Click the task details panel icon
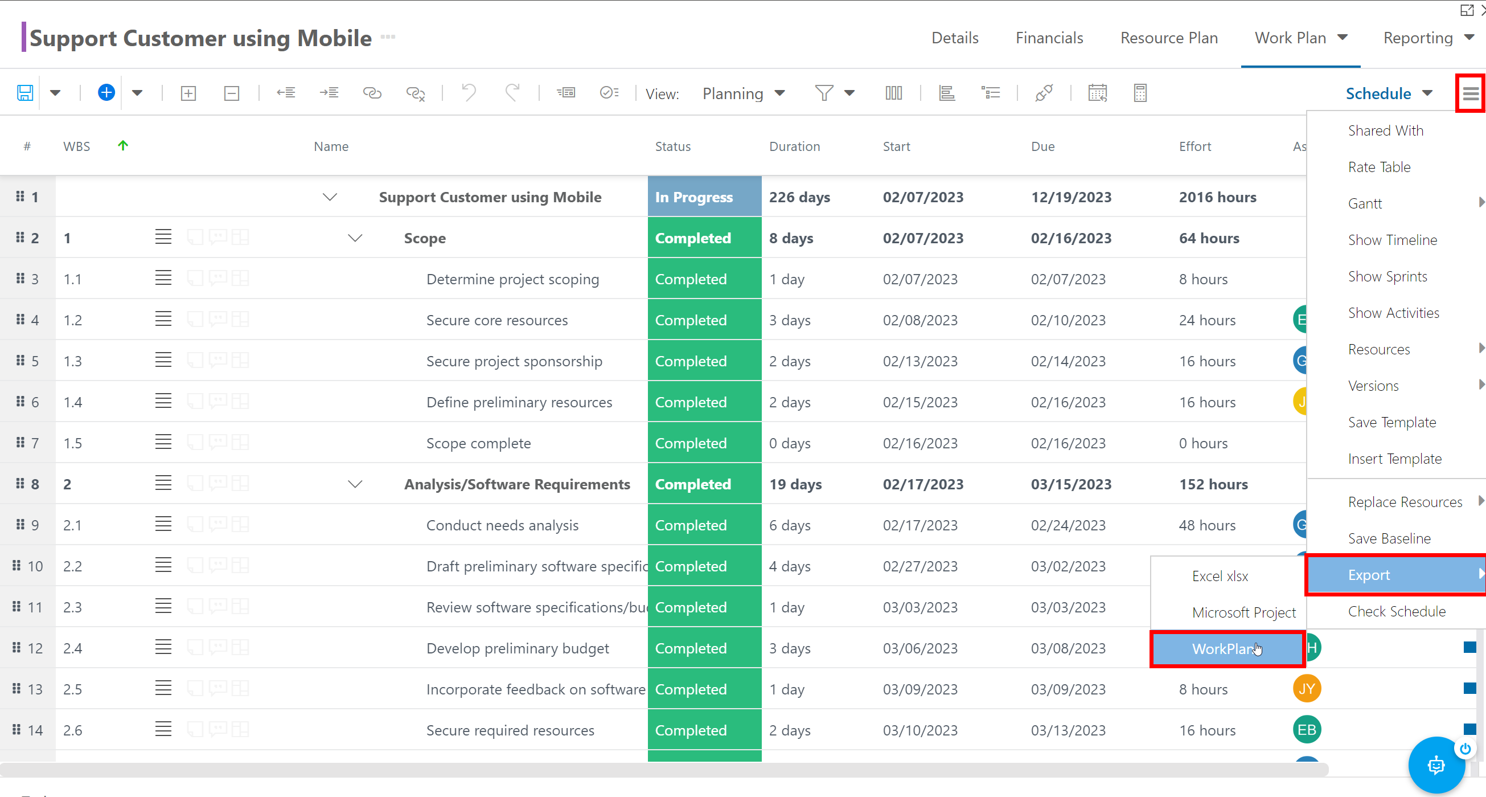The height and width of the screenshot is (797, 1486). (x=566, y=92)
